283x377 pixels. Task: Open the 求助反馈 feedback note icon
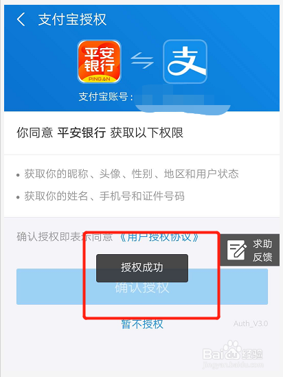coord(236,250)
